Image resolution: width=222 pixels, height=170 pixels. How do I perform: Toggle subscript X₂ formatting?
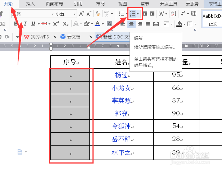pos(65,24)
